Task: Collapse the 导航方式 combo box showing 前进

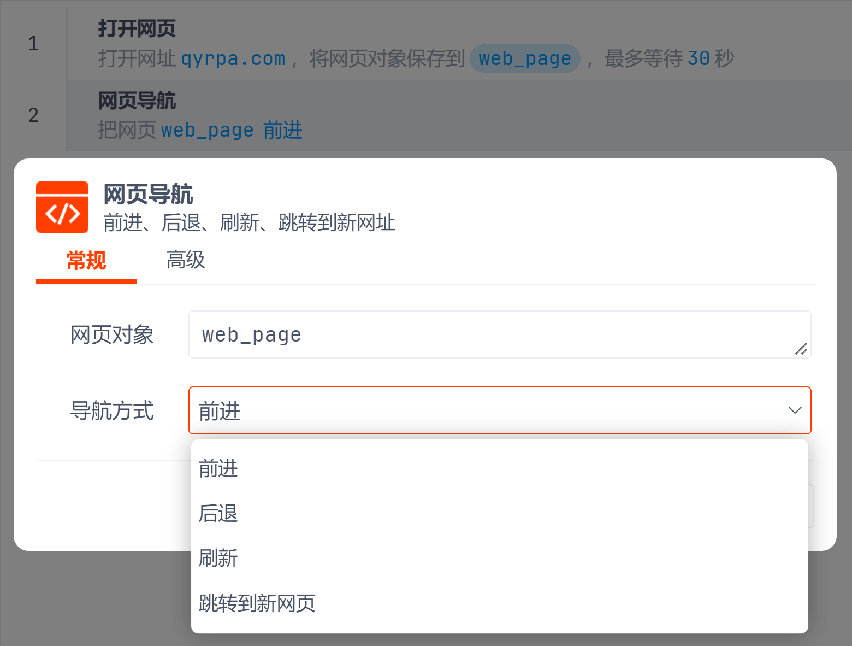Action: coord(492,410)
